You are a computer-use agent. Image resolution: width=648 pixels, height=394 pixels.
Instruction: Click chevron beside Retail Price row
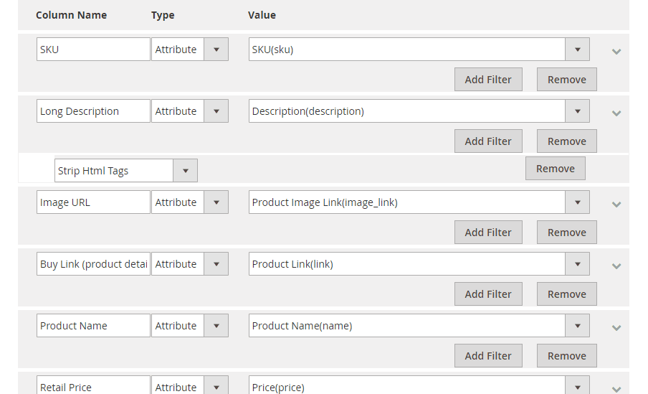pos(616,389)
